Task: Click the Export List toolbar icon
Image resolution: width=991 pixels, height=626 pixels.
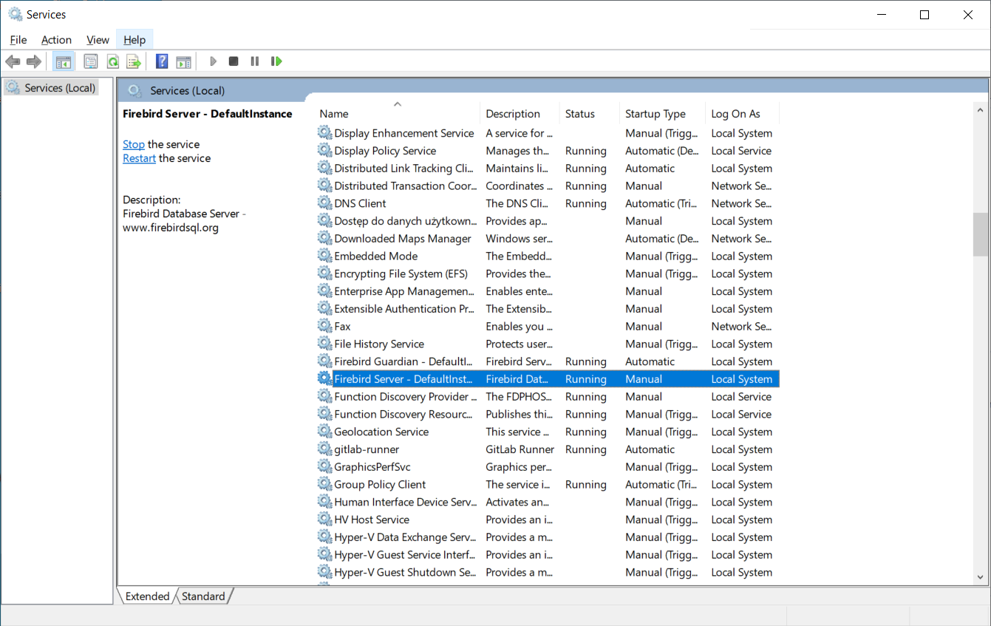Action: (134, 61)
